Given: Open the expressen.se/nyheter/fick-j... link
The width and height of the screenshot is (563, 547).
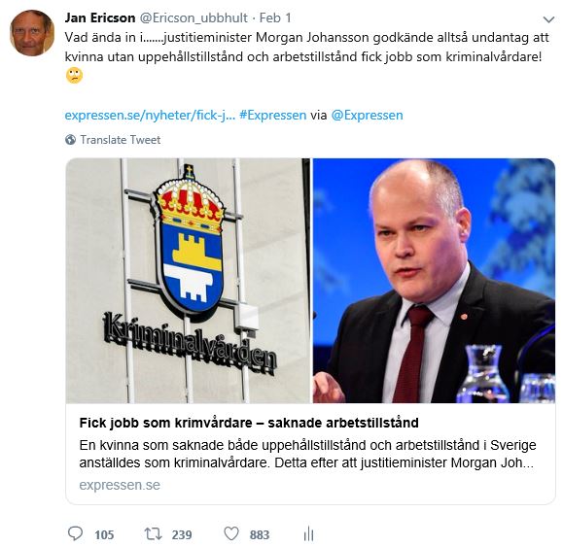Looking at the screenshot, I should (x=150, y=116).
